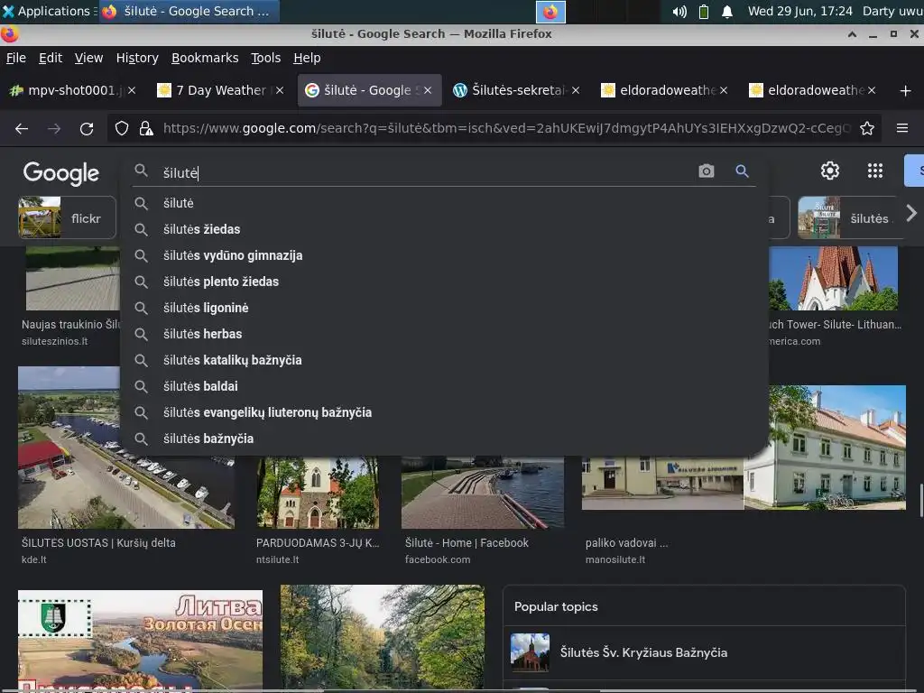Open the autumn forest river image
Screen dimensions: 924x693
[383, 636]
